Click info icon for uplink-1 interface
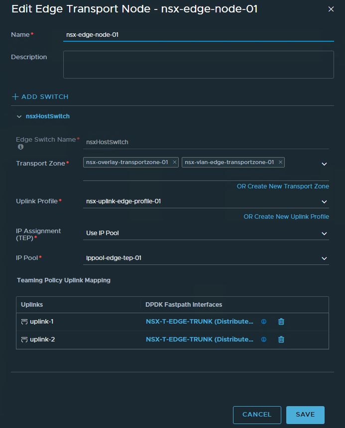The width and height of the screenshot is (345, 428). tap(264, 322)
